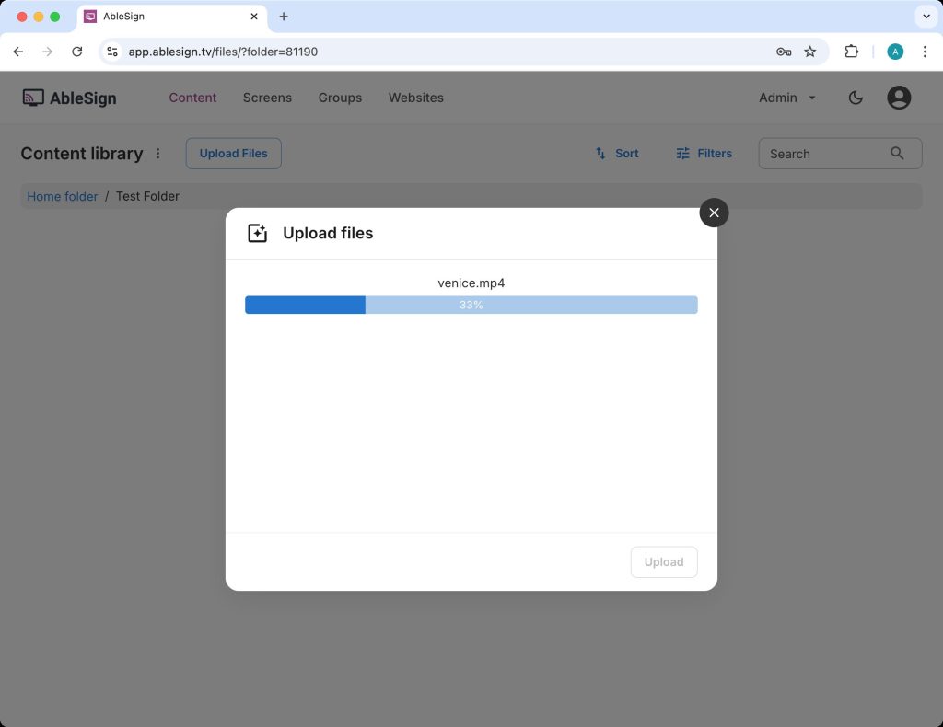Expand the Admin dropdown
The height and width of the screenshot is (727, 943).
click(x=786, y=98)
